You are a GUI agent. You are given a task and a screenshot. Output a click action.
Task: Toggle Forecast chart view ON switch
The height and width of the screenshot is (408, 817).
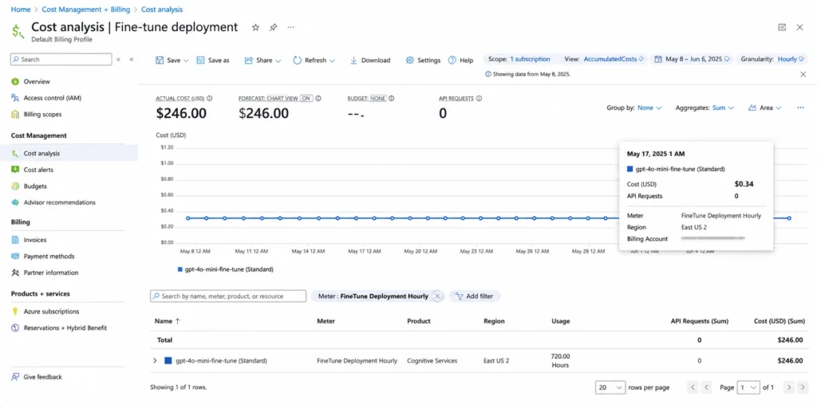point(306,98)
